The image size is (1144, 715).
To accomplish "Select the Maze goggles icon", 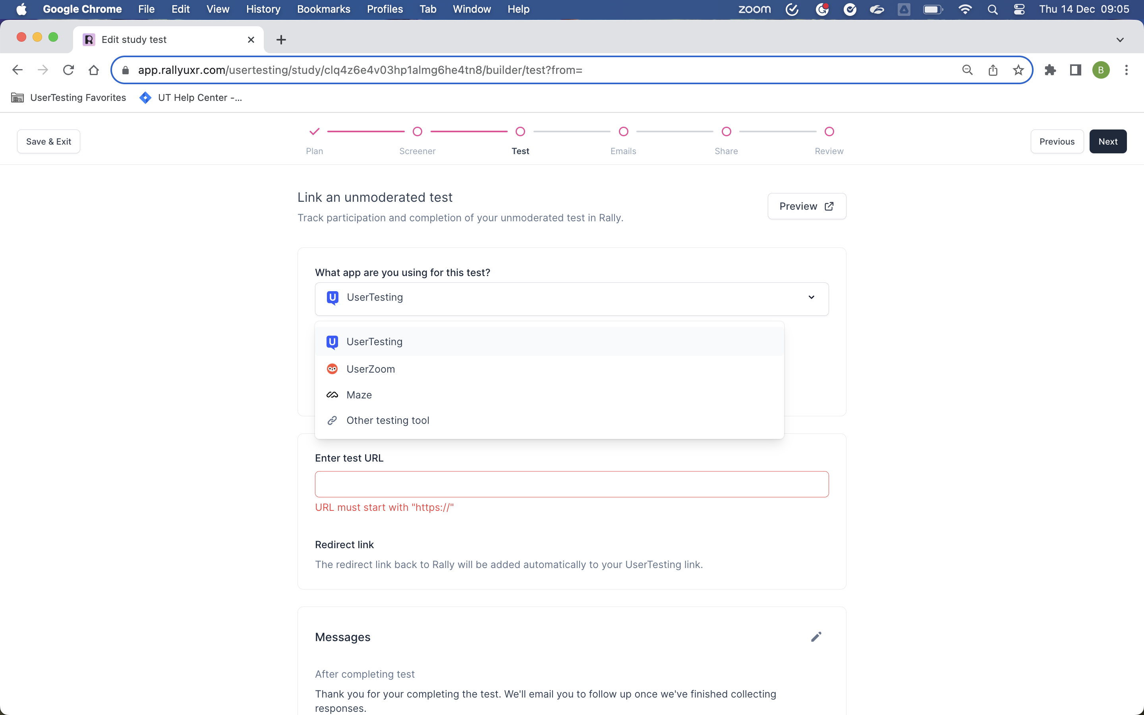I will coord(332,394).
